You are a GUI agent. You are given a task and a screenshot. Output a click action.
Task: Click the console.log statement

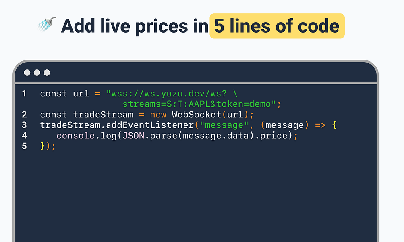click(177, 136)
